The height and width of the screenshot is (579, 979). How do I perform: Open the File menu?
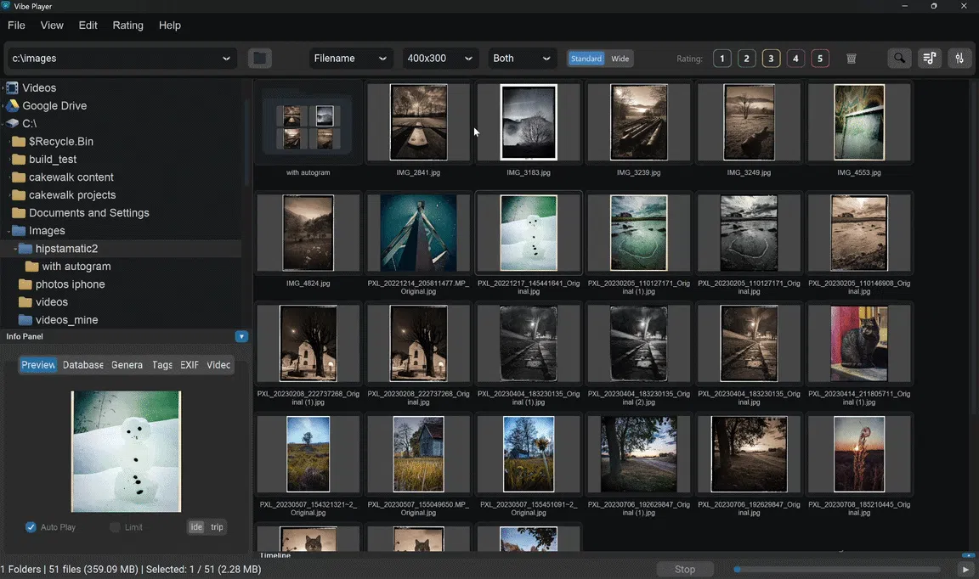[16, 25]
